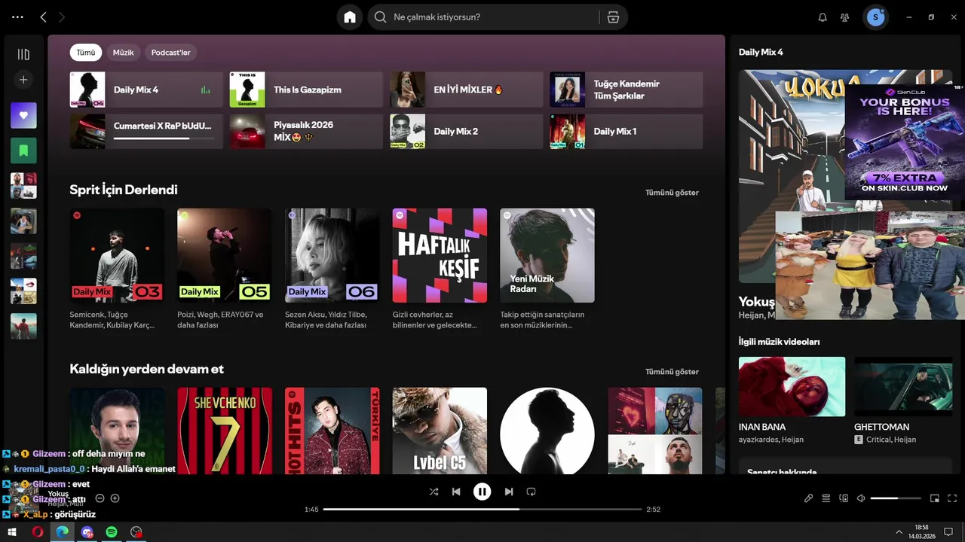
Task: Open the three-dots app menu
Action: (17, 17)
